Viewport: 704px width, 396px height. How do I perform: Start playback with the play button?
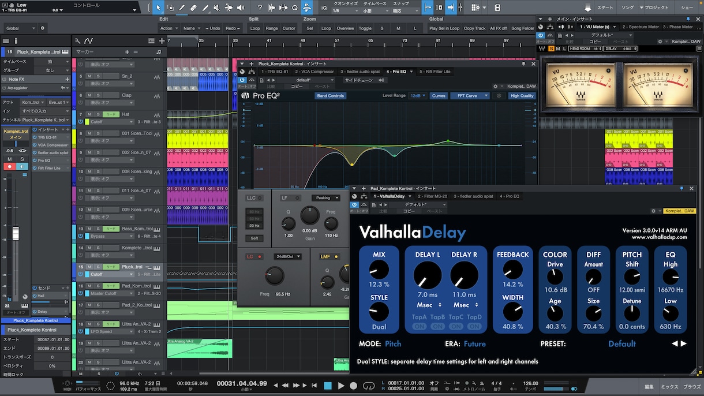tap(341, 386)
